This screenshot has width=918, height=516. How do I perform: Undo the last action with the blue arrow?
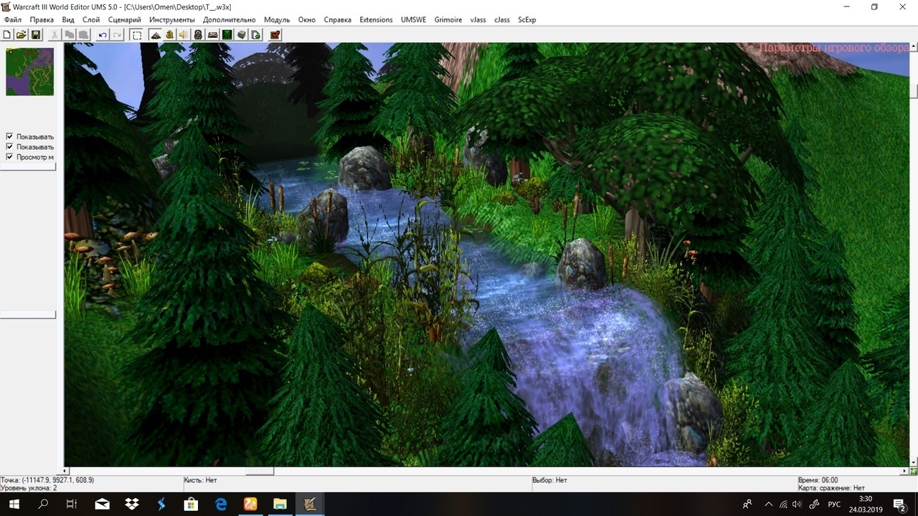[x=103, y=34]
